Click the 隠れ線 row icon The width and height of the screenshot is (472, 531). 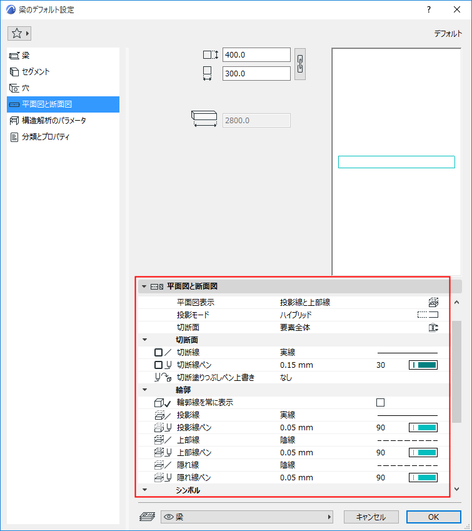coord(163,465)
